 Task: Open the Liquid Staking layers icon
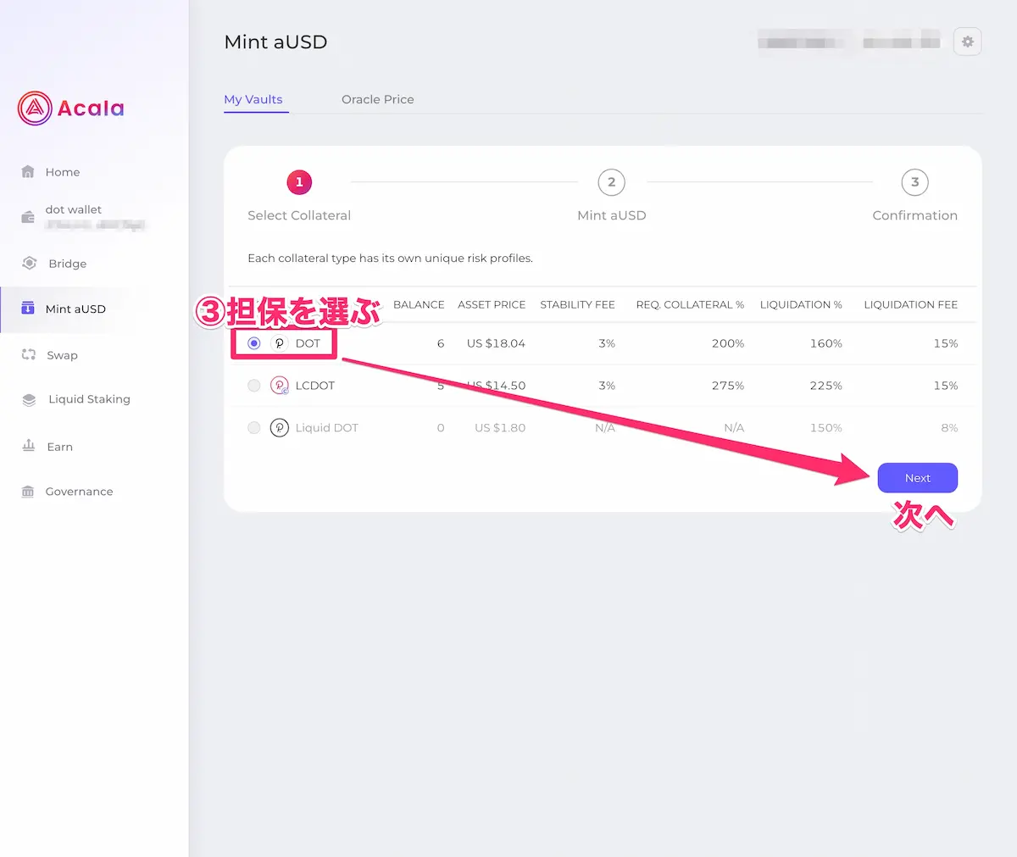(x=30, y=399)
